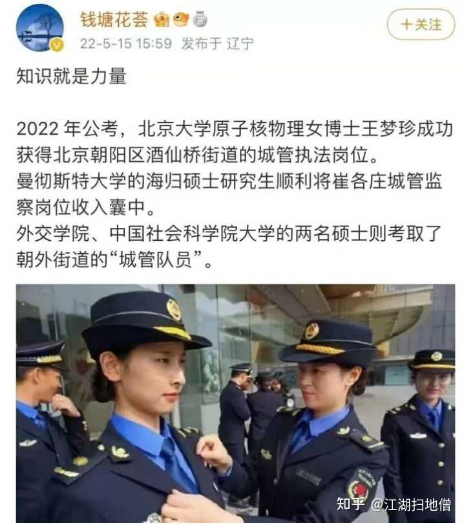464x525 pixels.
Task: Click the 发布于 辽宁 location text
Action: (217, 43)
